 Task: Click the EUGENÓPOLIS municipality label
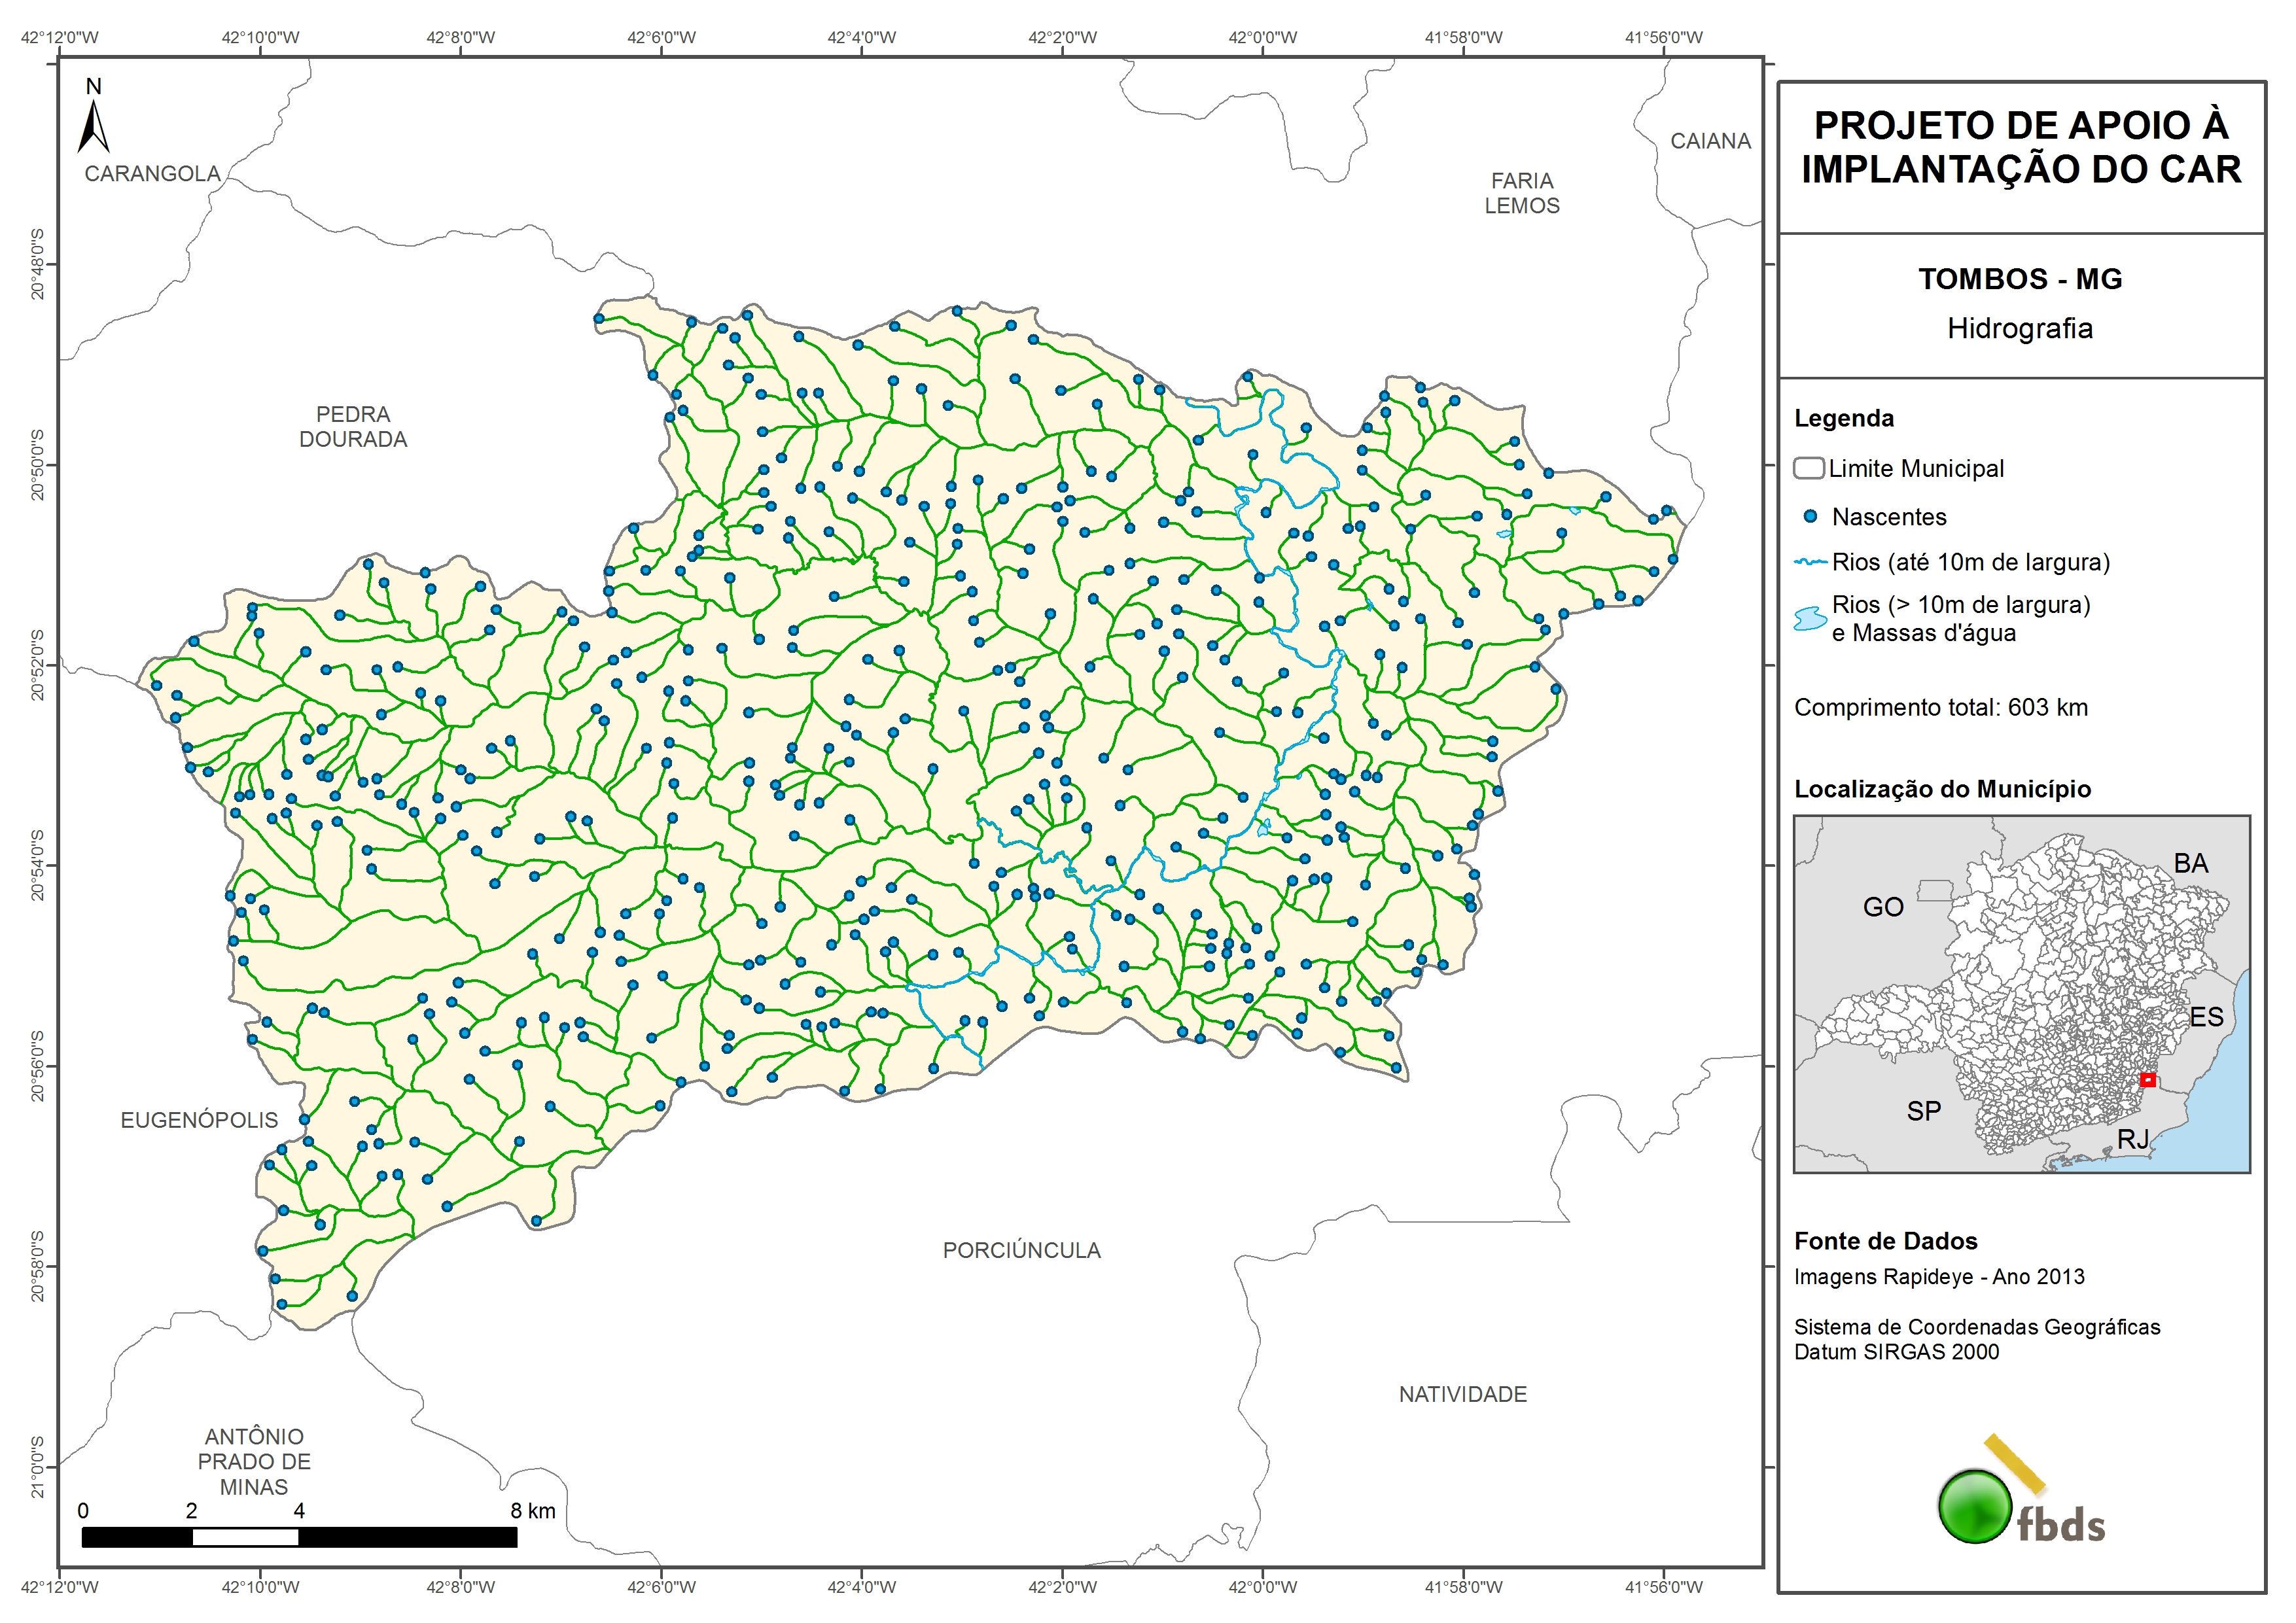(x=199, y=1120)
